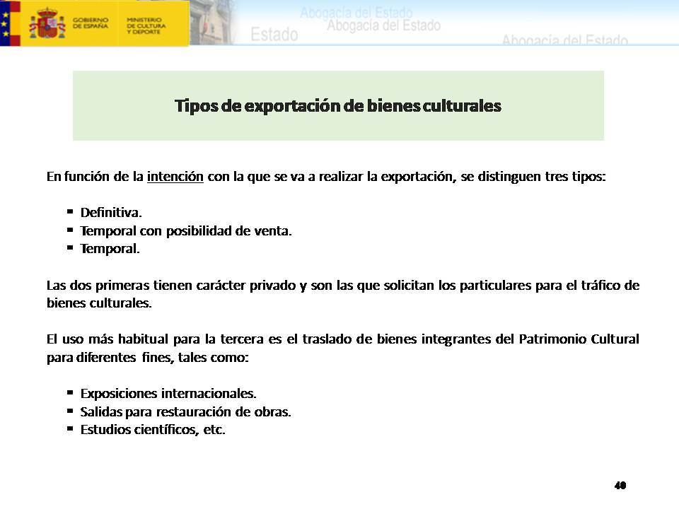Screen dimensions: 679x509
Task: Click paragraph starting El uso más habitual
Action: [343, 348]
